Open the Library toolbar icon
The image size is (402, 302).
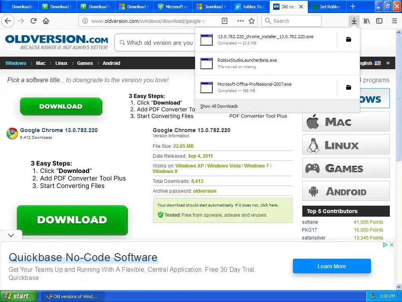367,21
